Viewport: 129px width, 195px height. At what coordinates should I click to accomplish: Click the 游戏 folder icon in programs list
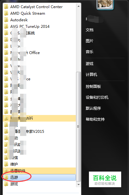[6, 184]
